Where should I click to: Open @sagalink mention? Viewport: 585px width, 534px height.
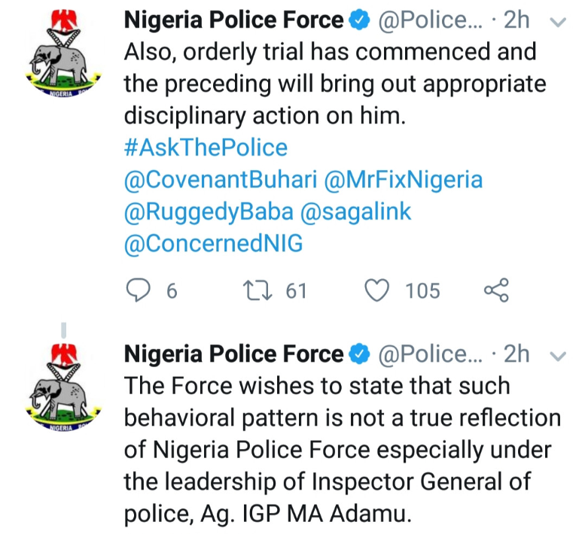pyautogui.click(x=356, y=213)
